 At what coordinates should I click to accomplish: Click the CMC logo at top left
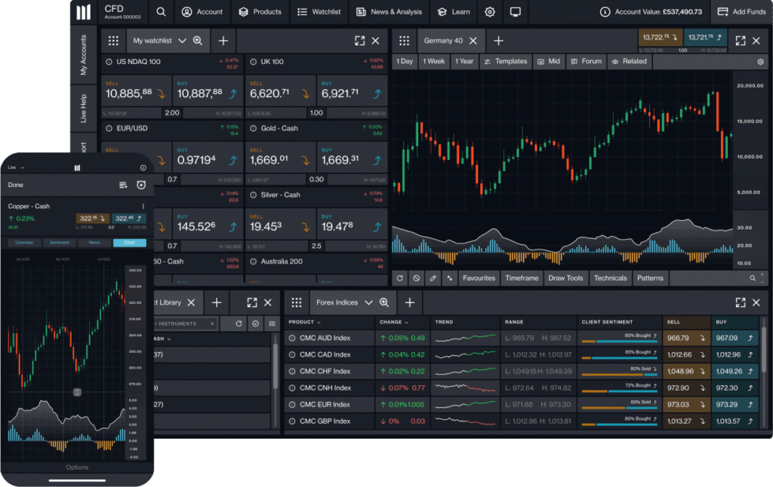(x=83, y=12)
